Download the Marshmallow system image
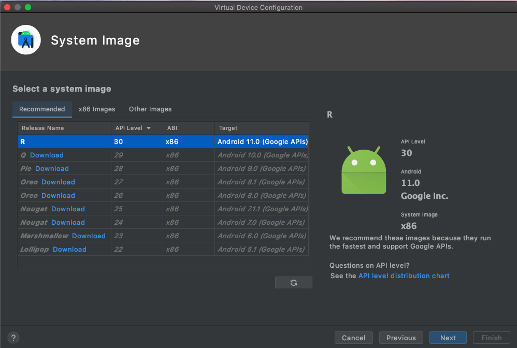Image resolution: width=517 pixels, height=348 pixels. [89, 236]
